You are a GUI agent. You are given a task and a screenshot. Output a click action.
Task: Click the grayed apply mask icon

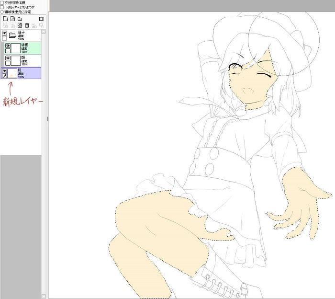pyautogui.click(x=41, y=25)
